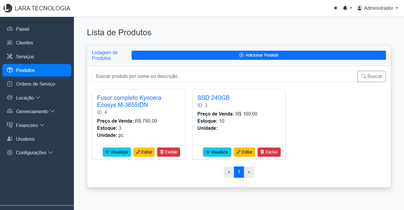Open Ordens de Serviço clipboard icon
The height and width of the screenshot is (210, 404).
[x=10, y=84]
